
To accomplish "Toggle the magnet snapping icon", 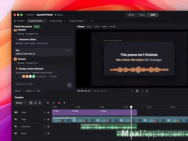I will tap(48, 103).
